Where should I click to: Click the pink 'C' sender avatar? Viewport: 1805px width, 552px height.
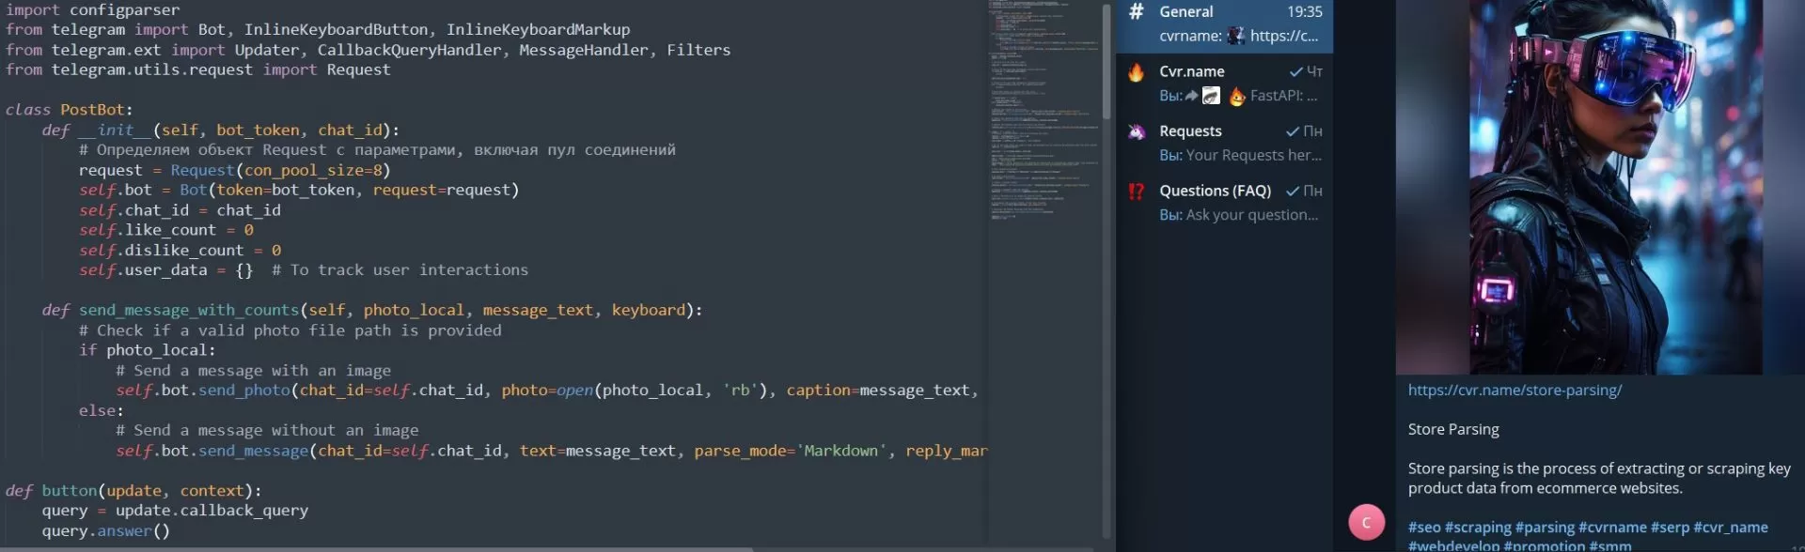click(1366, 522)
